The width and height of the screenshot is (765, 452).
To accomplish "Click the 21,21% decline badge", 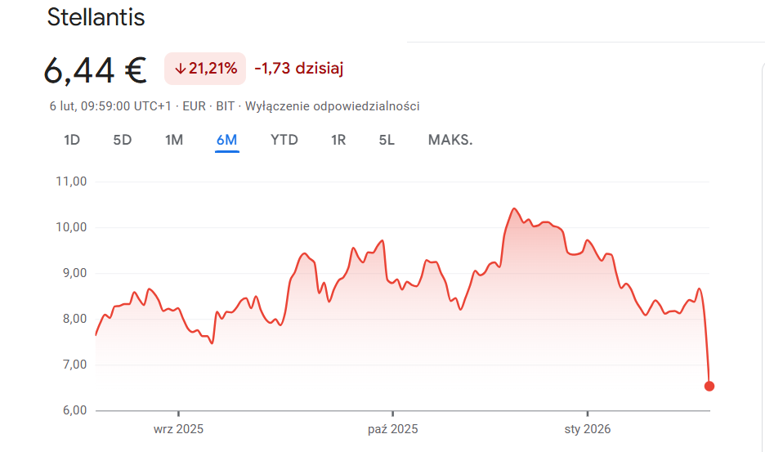I will tap(205, 69).
